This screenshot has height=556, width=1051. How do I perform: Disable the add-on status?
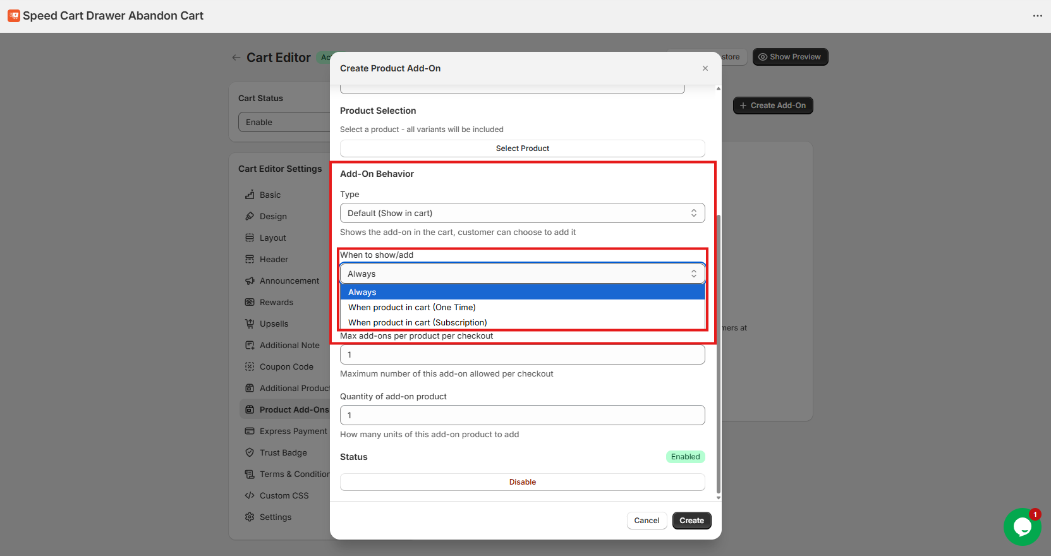(522, 482)
